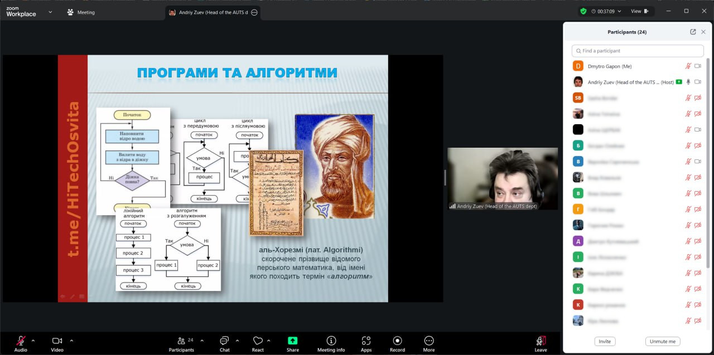Start sharing with the green Share icon
Screen dimensions: 714x355
292,341
